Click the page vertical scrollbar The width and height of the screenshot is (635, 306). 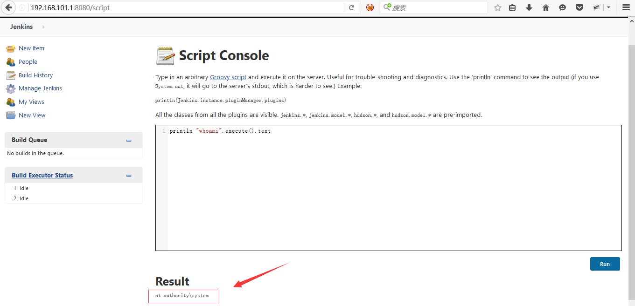click(x=631, y=172)
